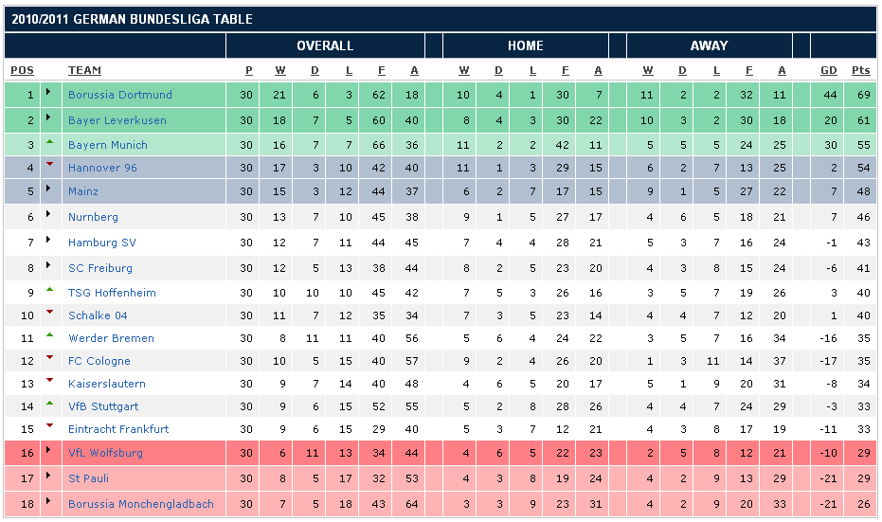Click the down arrow beside Eintracht Frankfurt
The width and height of the screenshot is (882, 522).
[x=49, y=426]
